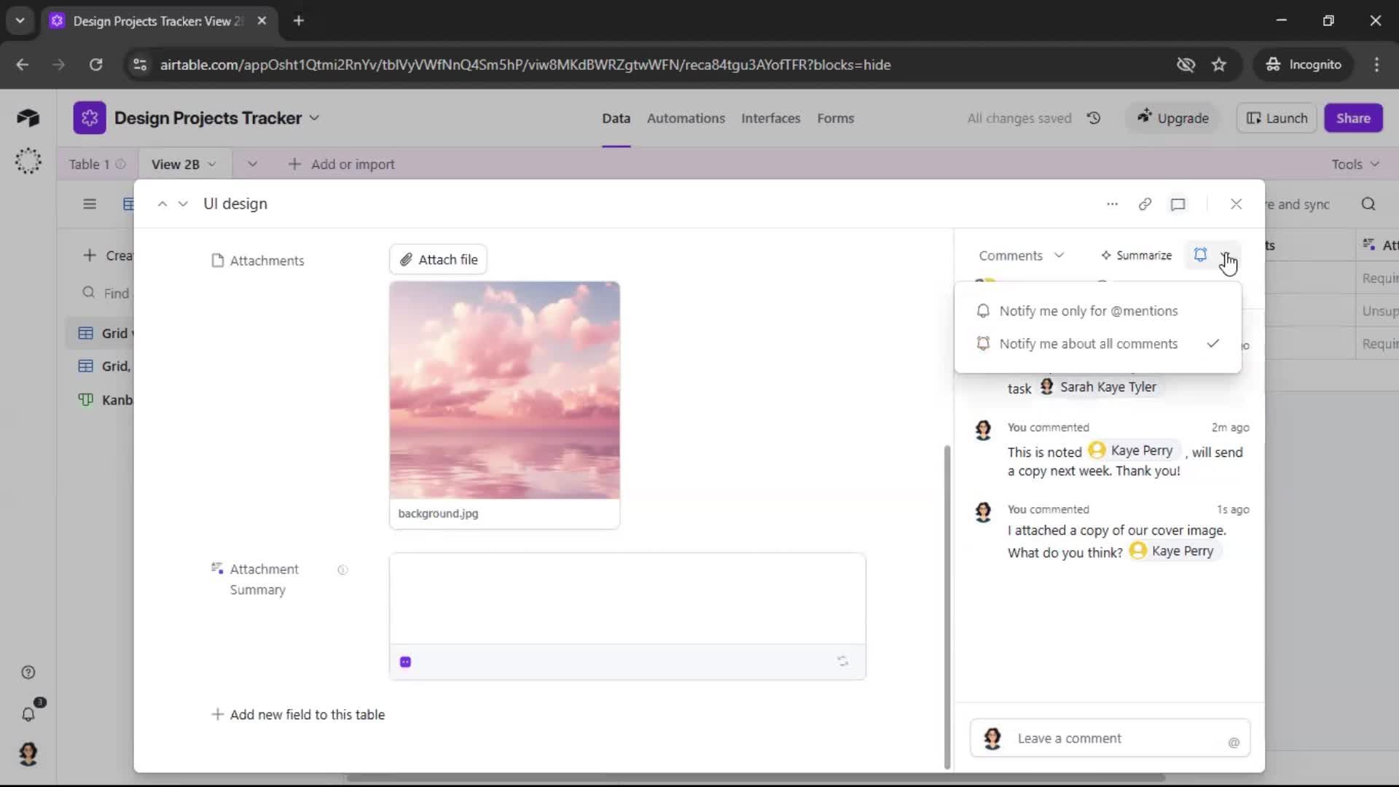Click Incognito profile button
Viewport: 1399px width, 787px height.
click(1303, 65)
